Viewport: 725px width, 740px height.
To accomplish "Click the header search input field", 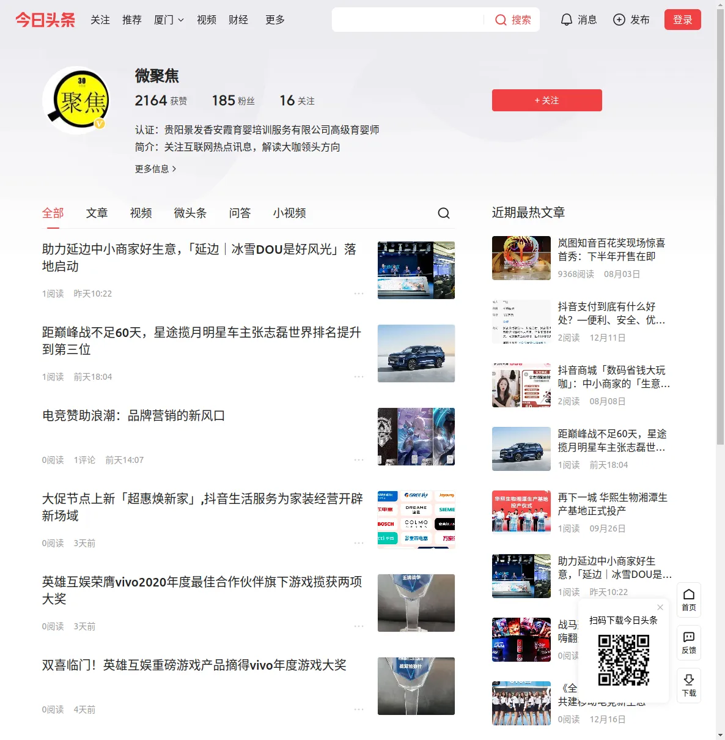I will point(409,20).
